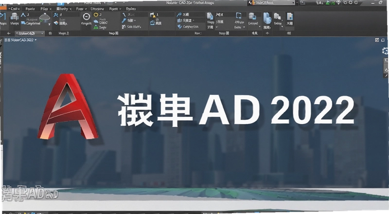Select the blue cloud icon in ribbon

click(96, 21)
